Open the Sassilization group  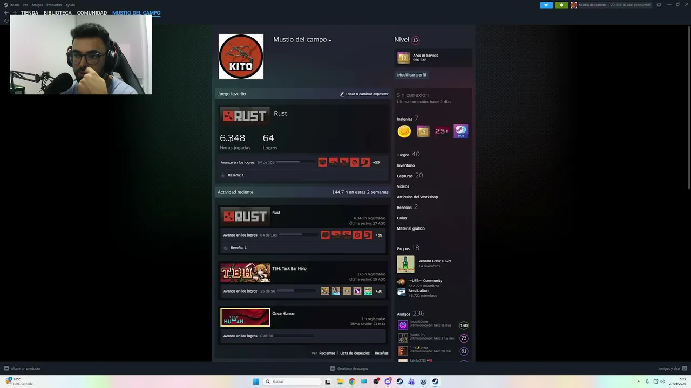[x=418, y=290]
